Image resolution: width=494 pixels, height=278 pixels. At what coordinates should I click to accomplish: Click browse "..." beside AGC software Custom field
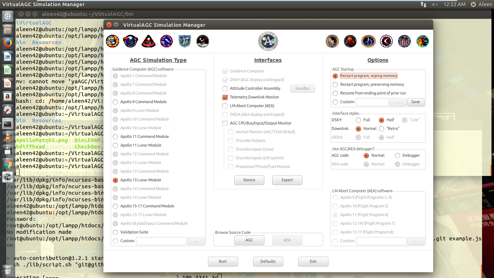[x=196, y=241]
